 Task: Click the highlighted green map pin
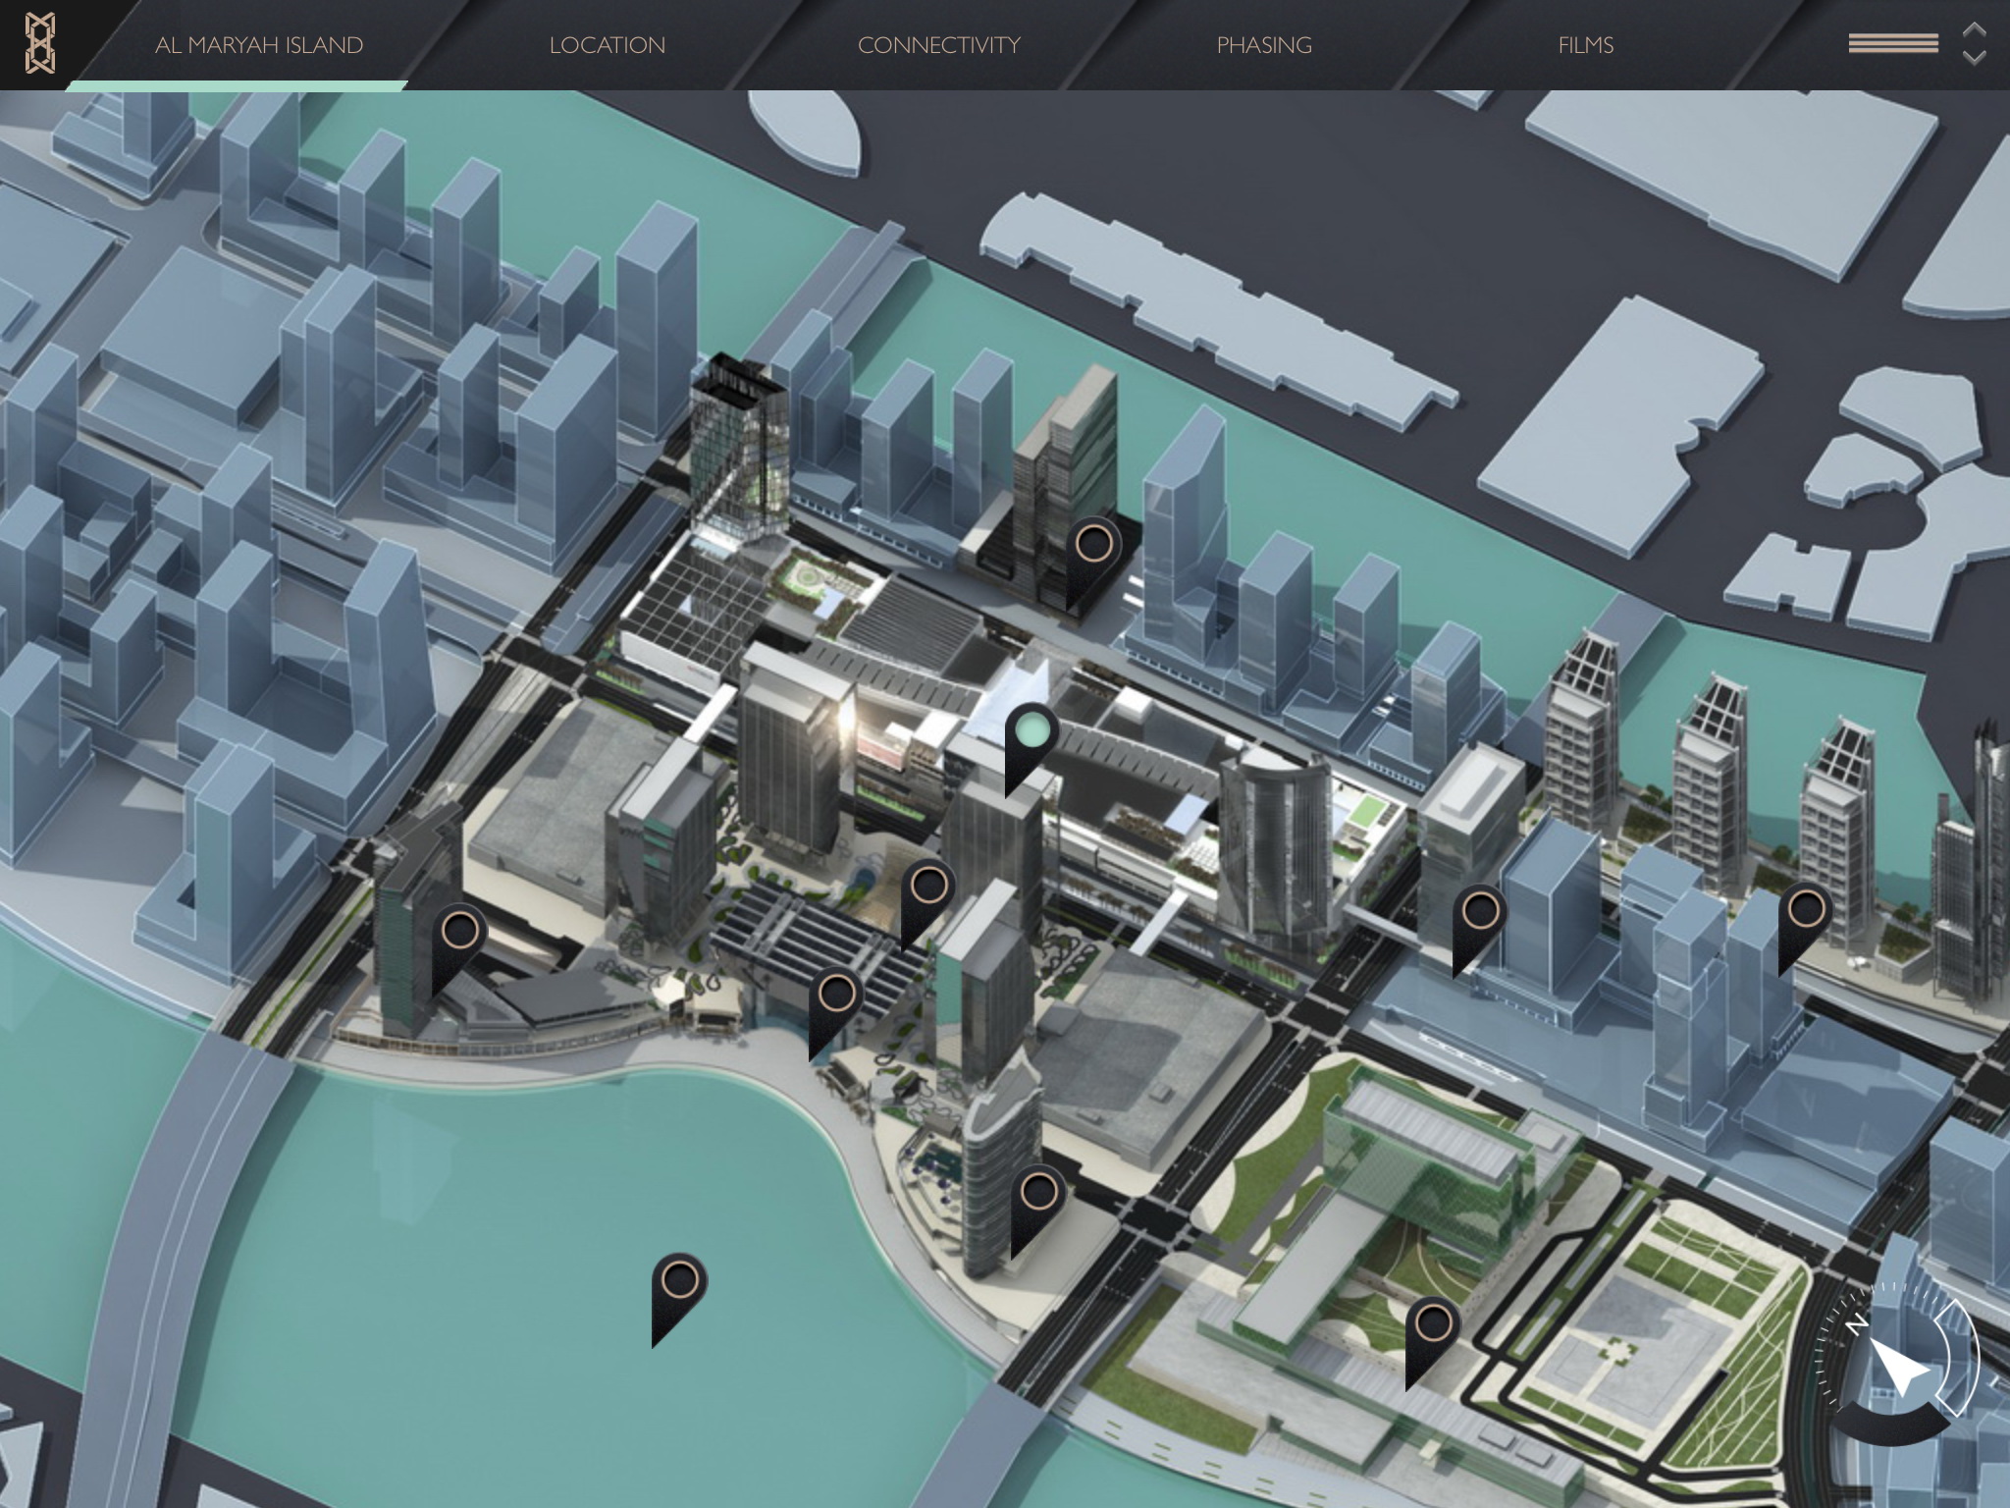(1031, 731)
